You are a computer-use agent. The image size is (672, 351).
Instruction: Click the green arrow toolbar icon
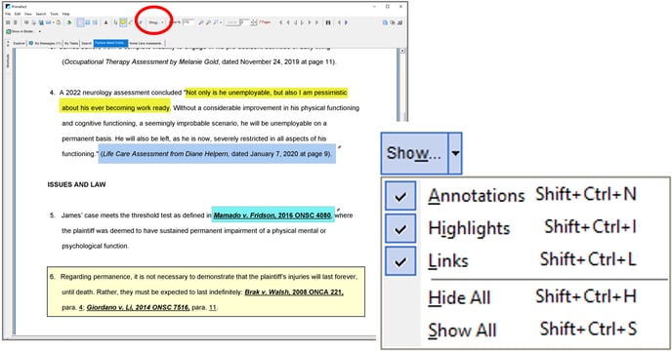[69, 22]
